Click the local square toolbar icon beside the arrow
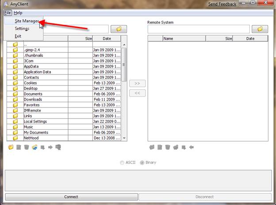The width and height of the screenshot is (276, 205). point(42,147)
